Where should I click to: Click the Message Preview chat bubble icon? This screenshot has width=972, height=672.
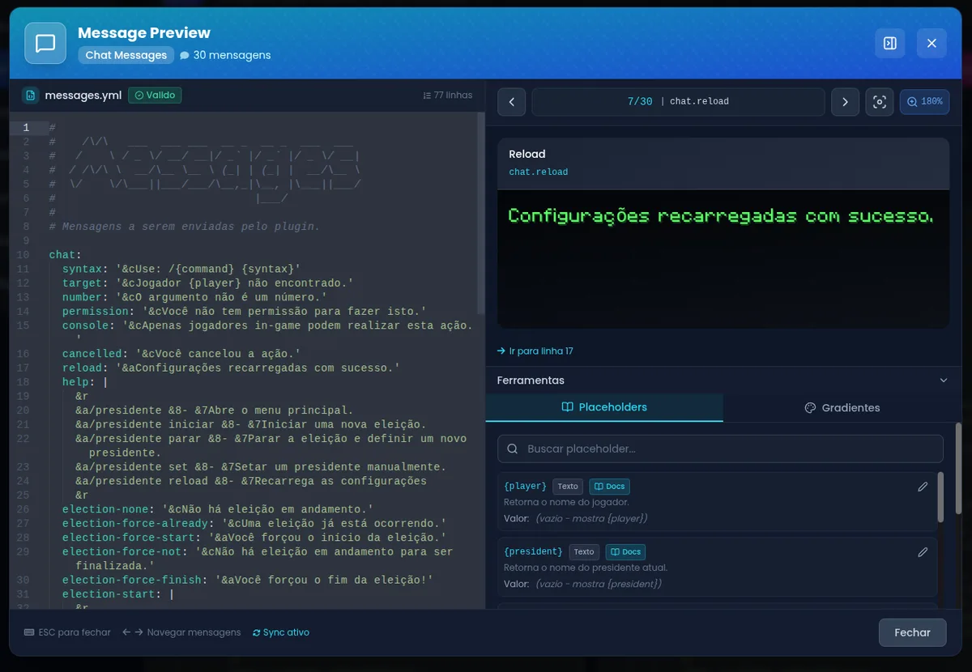click(45, 43)
